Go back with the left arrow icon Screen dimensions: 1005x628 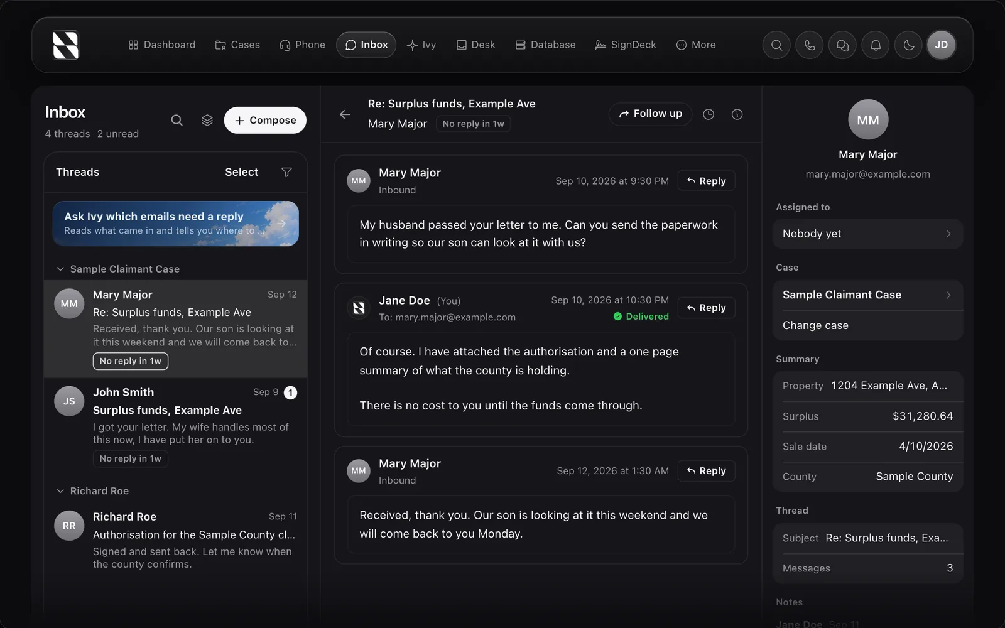(345, 114)
